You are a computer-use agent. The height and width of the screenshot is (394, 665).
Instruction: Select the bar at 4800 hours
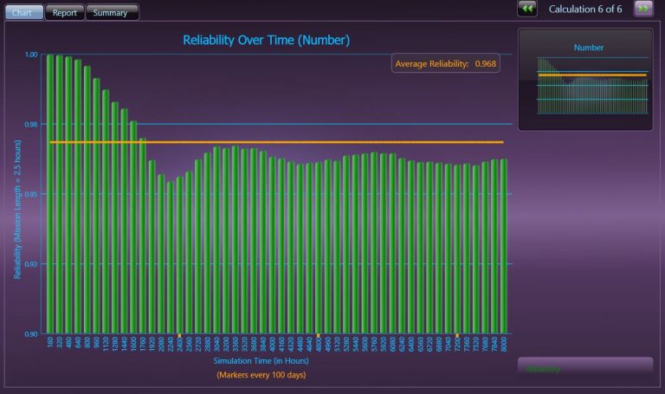pyautogui.click(x=319, y=248)
